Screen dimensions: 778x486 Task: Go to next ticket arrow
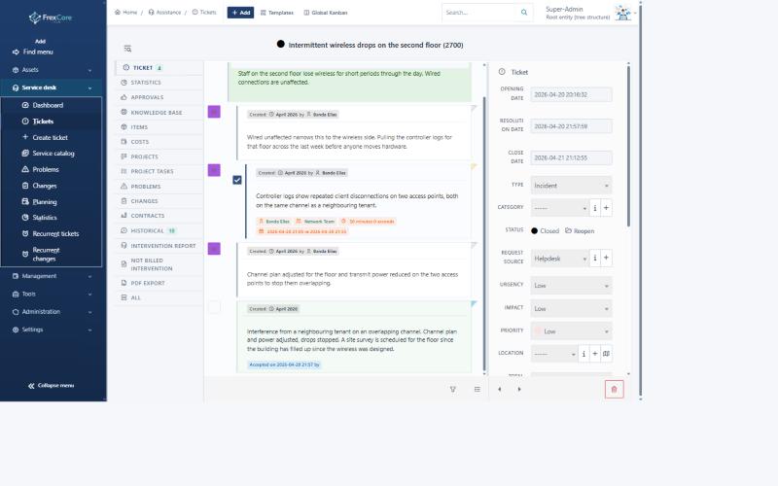coord(519,390)
